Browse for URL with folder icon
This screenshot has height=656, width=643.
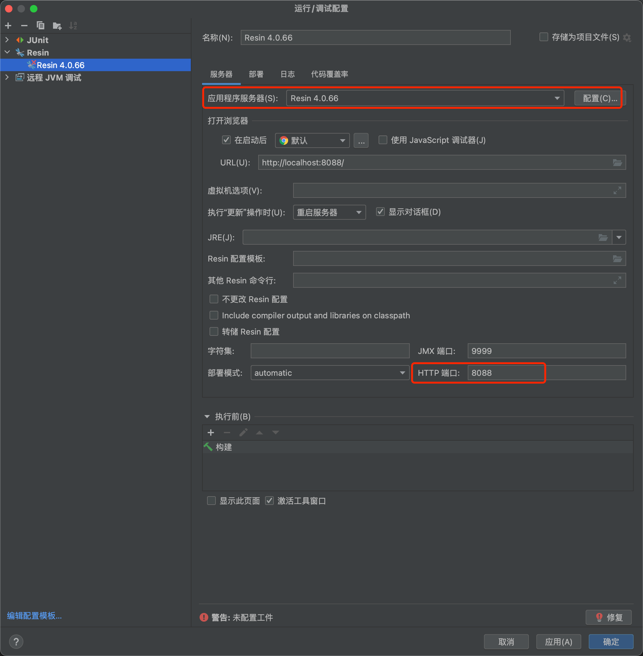tap(617, 163)
